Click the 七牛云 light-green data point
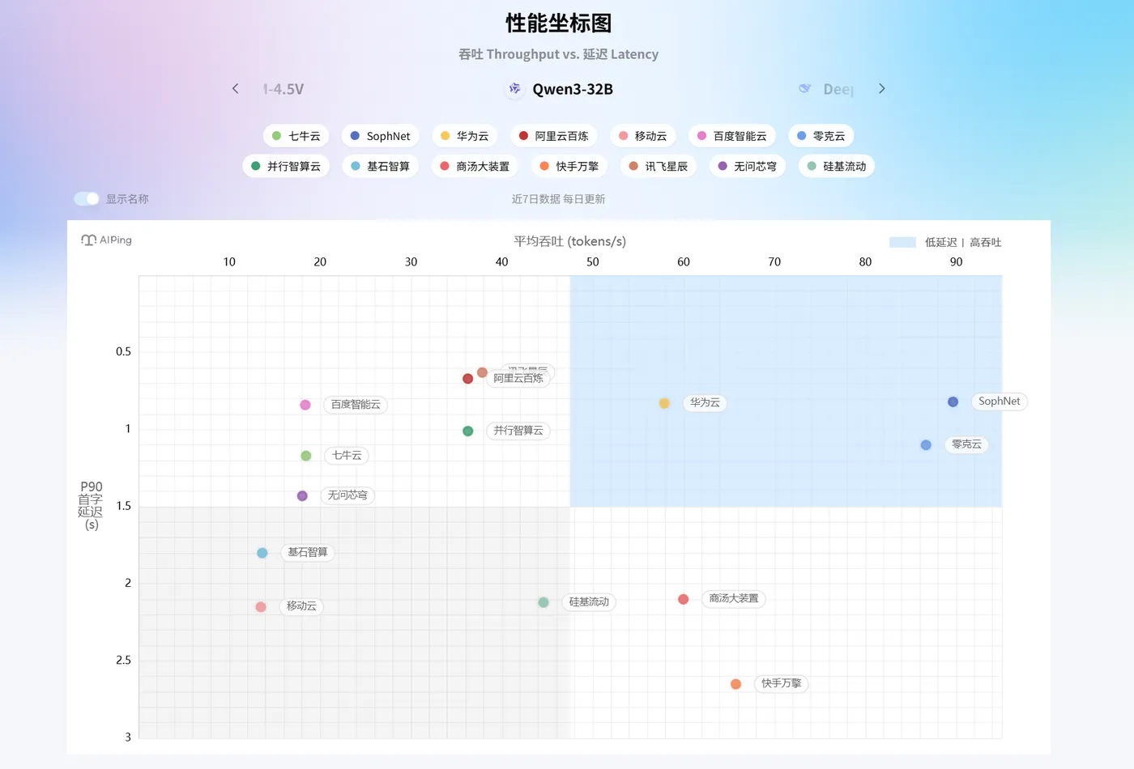Screen dimensions: 1134x769 306,456
